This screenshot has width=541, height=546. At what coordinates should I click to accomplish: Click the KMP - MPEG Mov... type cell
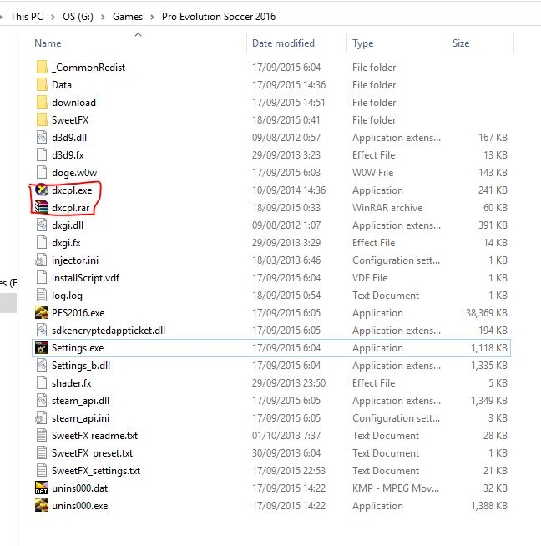point(396,488)
